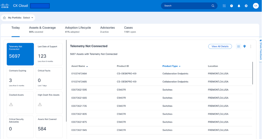Switch to map location pin view

(x=244, y=46)
